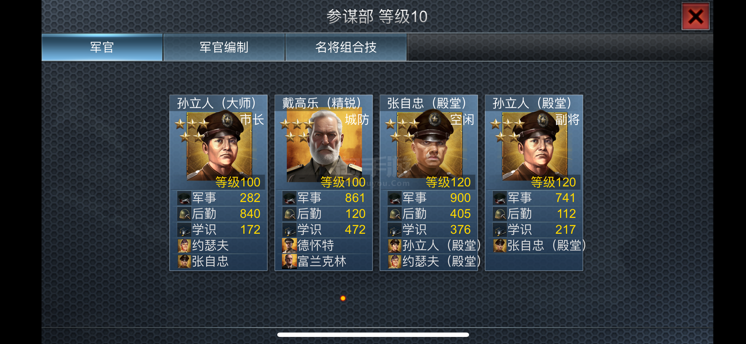Image resolution: width=746 pixels, height=344 pixels.
Task: Click the 富兰克林 small avatar icon
Action: tap(289, 262)
